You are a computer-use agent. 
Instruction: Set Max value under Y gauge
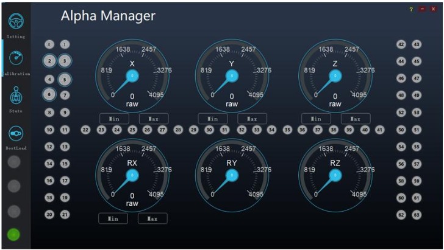[x=252, y=119]
